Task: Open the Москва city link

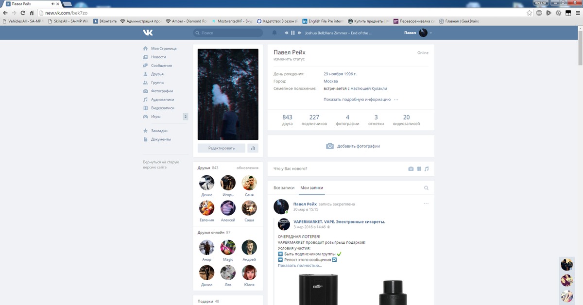Action: pos(331,81)
